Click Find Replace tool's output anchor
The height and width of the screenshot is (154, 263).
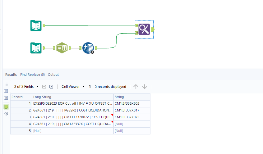[x=153, y=29]
